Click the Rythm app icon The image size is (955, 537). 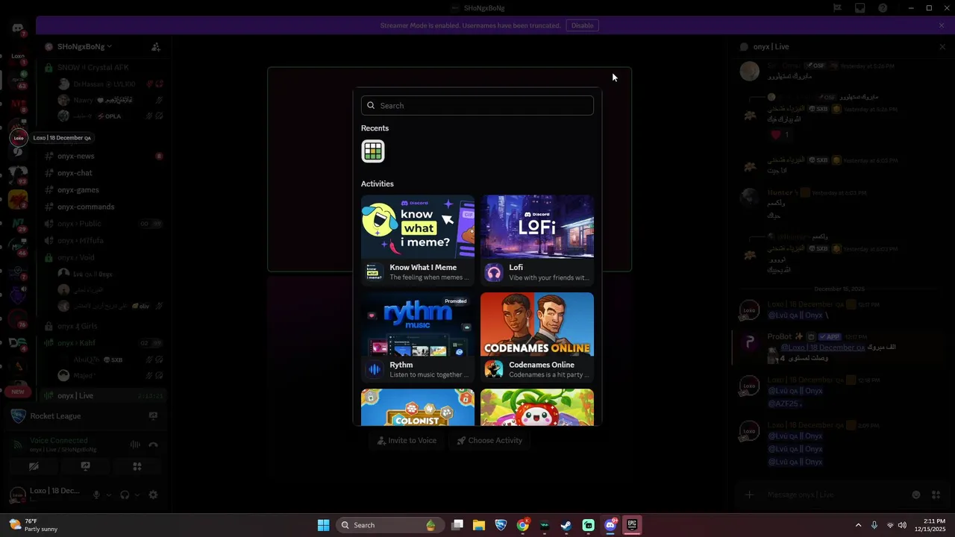(375, 369)
